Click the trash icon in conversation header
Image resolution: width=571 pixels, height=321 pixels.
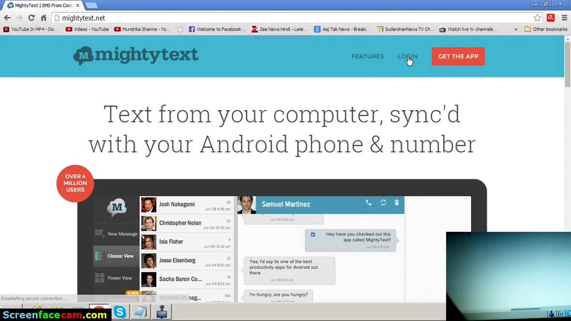pos(397,203)
